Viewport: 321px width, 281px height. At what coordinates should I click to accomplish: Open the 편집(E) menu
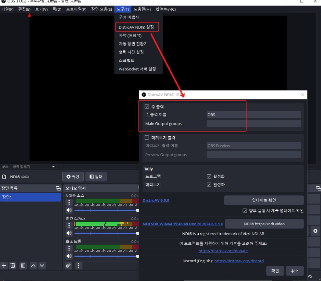24,9
